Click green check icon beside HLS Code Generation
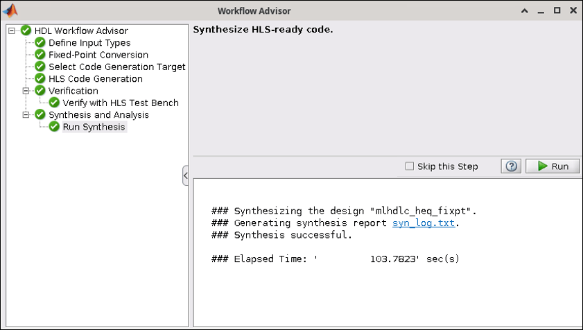This screenshot has width=583, height=330. [40, 79]
